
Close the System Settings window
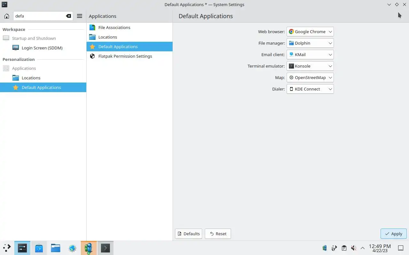coord(404,4)
